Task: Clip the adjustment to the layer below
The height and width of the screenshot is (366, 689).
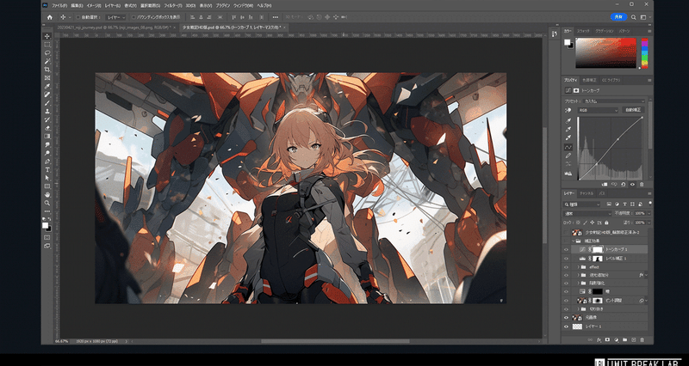Action: click(605, 185)
